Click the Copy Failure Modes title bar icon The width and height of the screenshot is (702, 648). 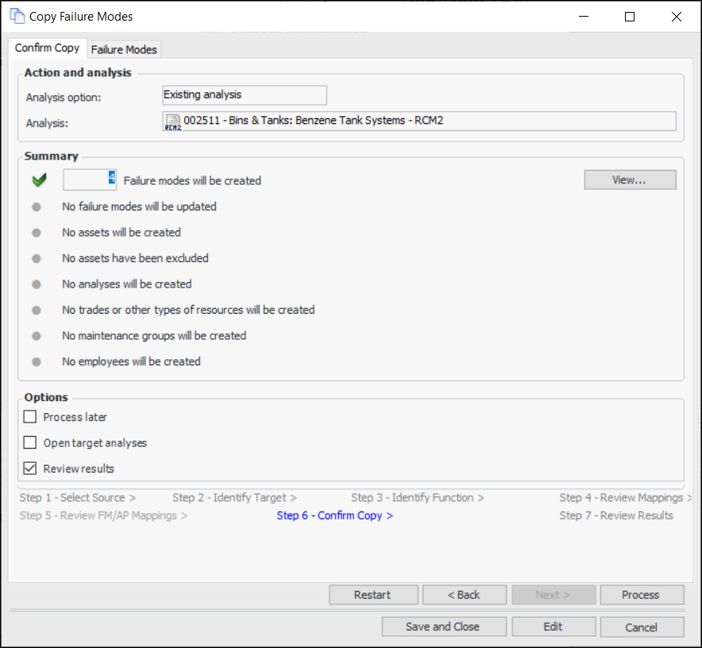[x=17, y=16]
